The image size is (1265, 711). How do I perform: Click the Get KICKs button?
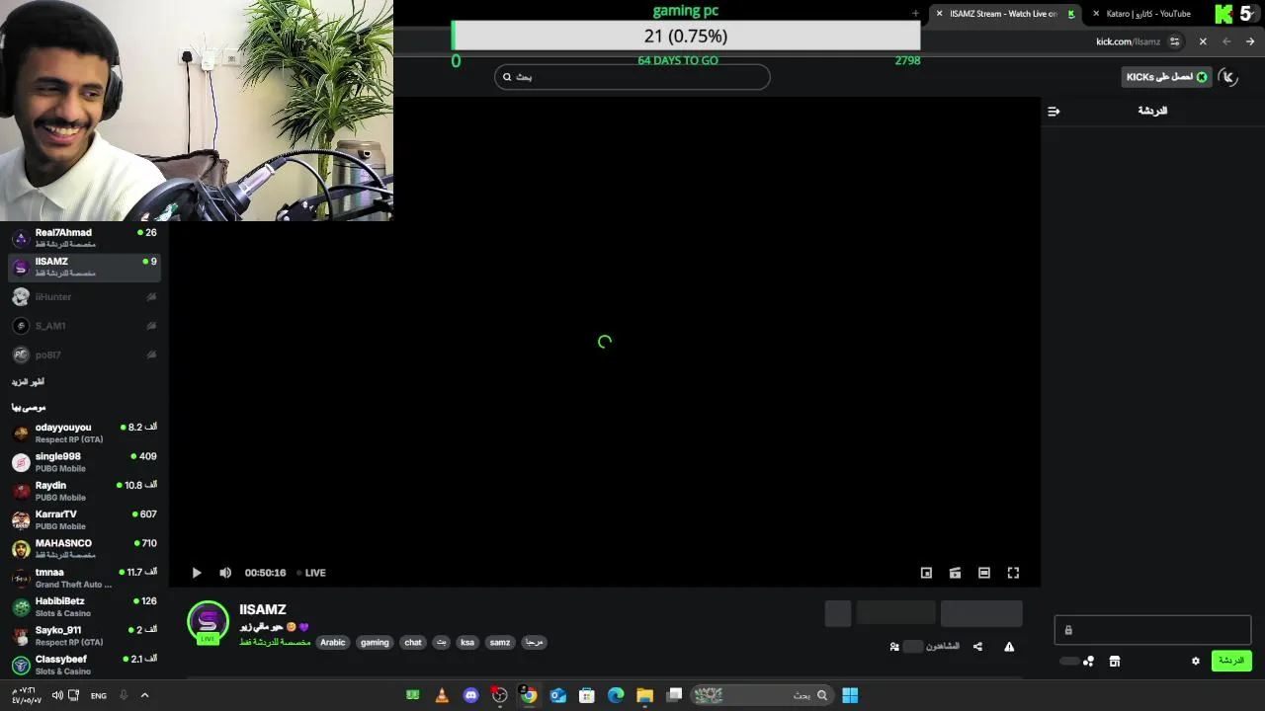coord(1166,77)
